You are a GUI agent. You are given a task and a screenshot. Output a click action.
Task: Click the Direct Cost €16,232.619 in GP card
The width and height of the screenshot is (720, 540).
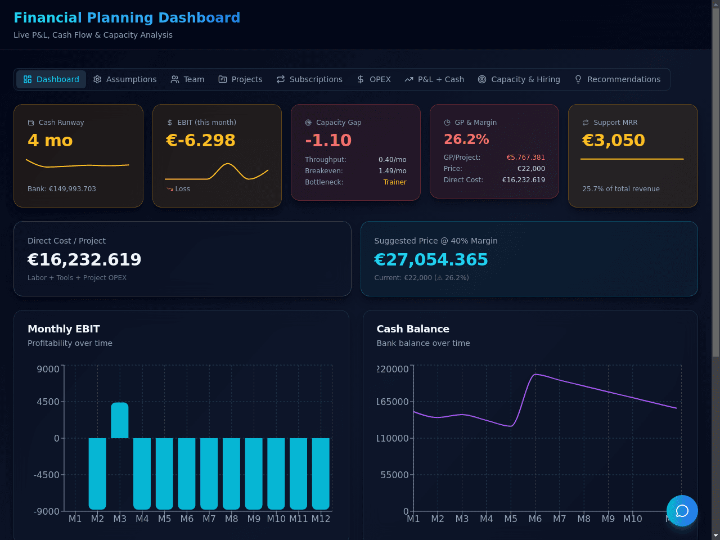point(524,180)
